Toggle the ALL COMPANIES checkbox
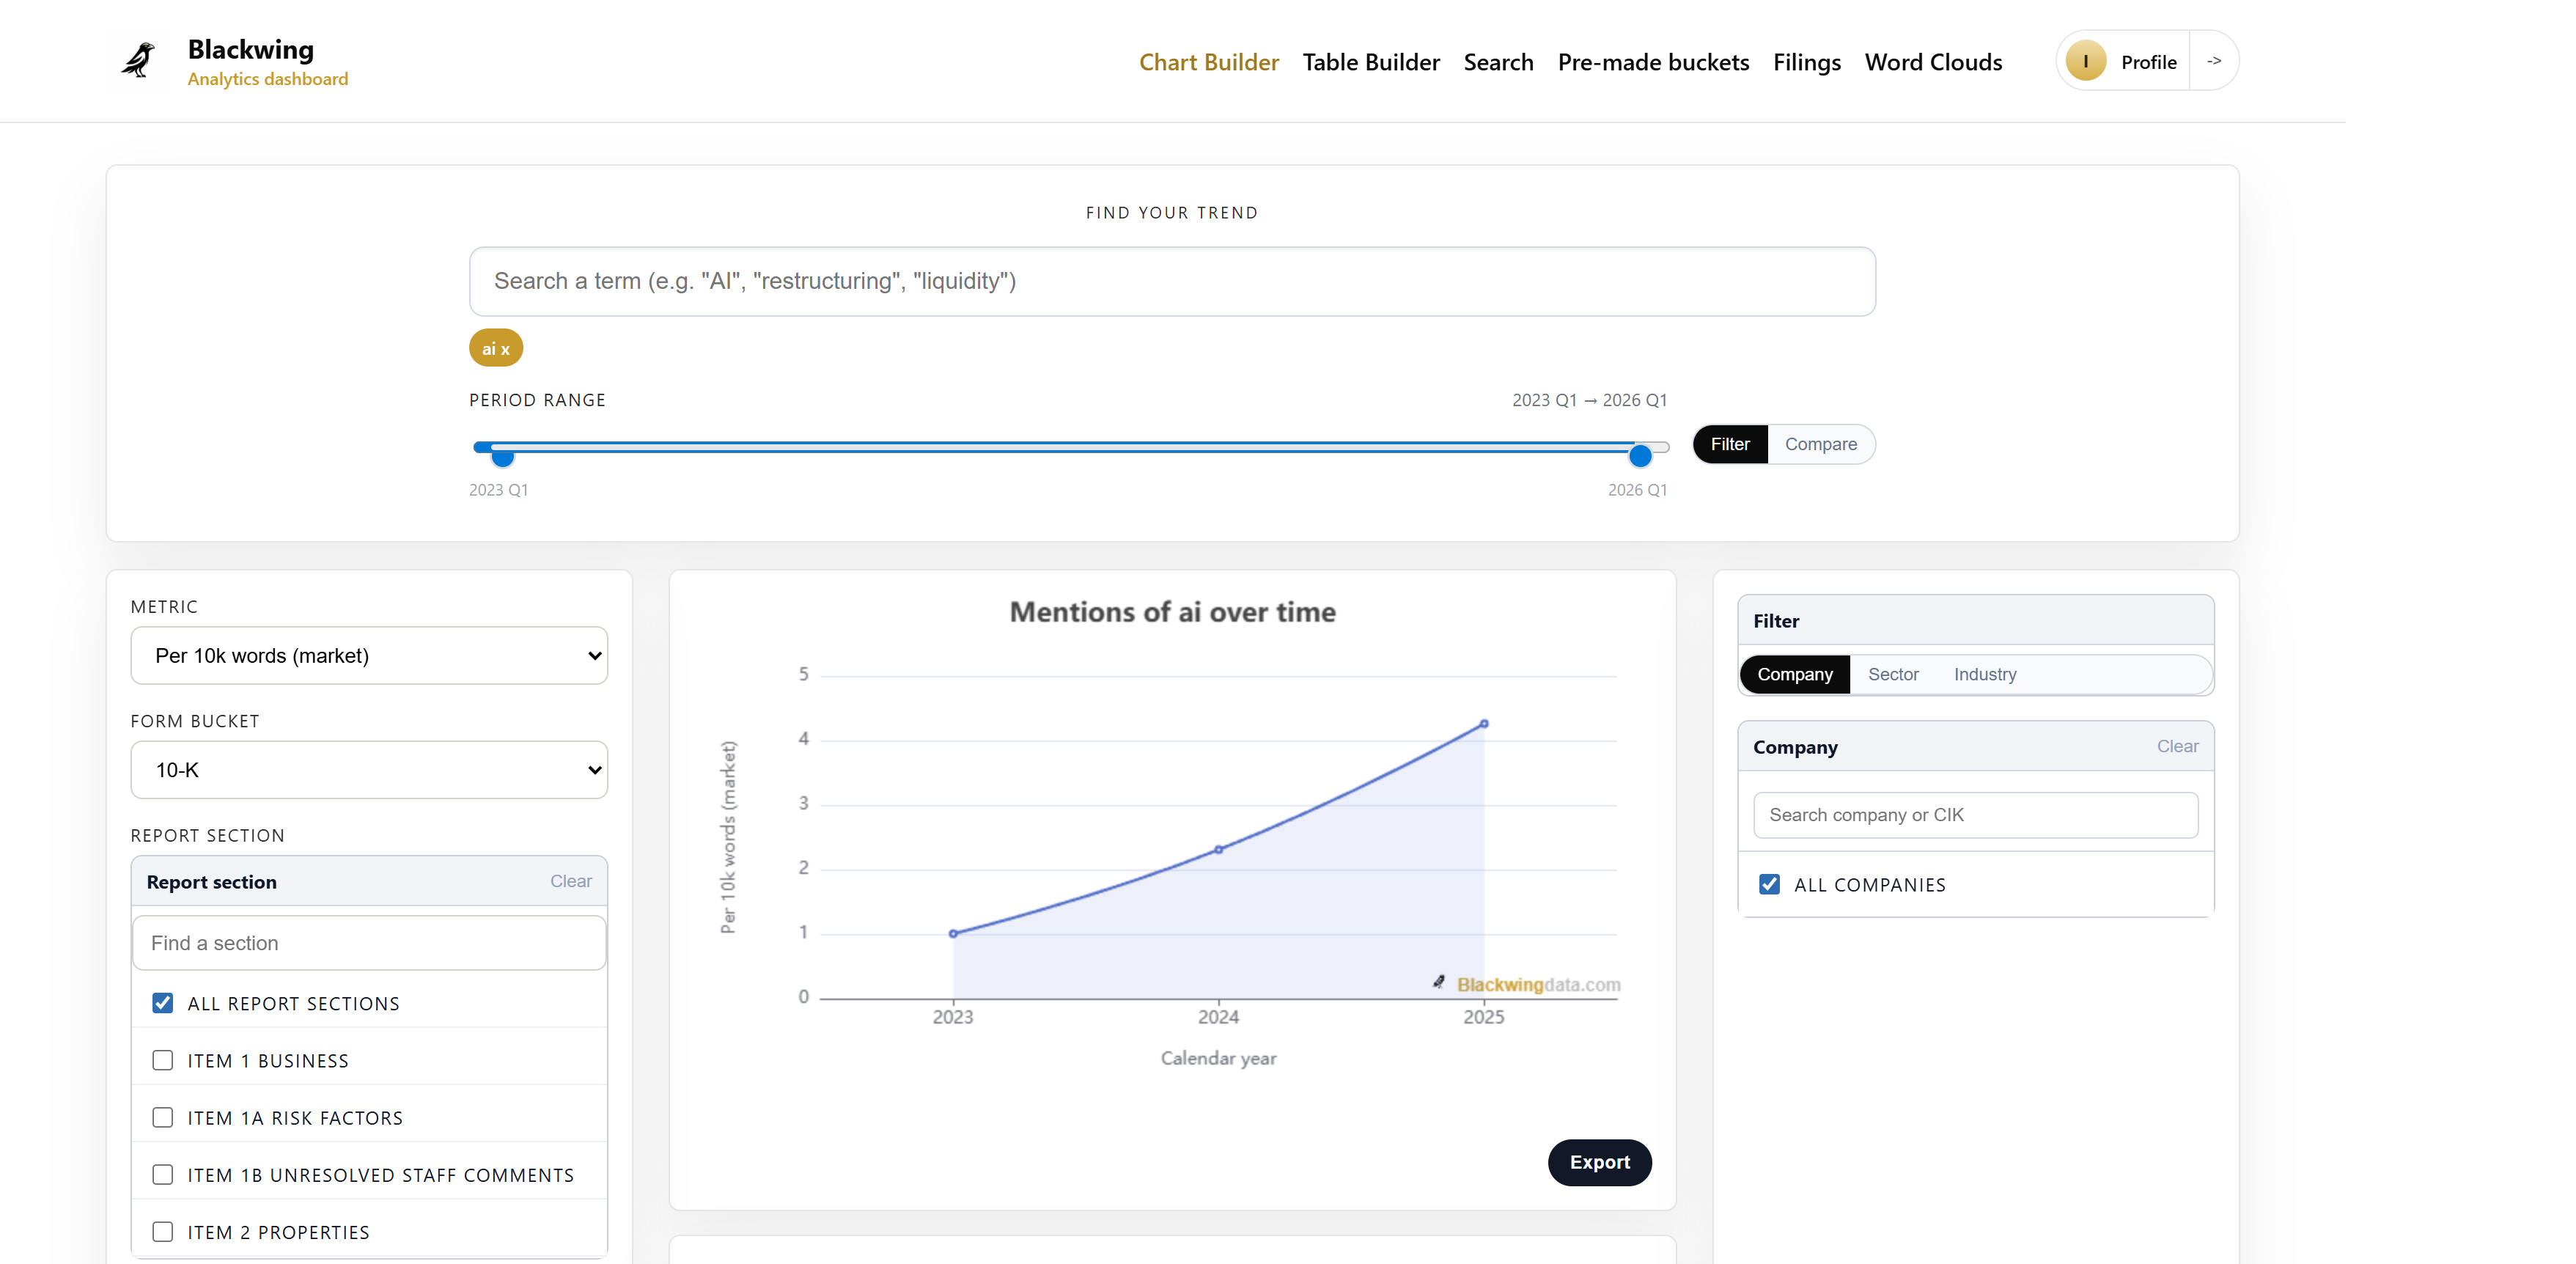The height and width of the screenshot is (1264, 2576). pyautogui.click(x=1769, y=884)
